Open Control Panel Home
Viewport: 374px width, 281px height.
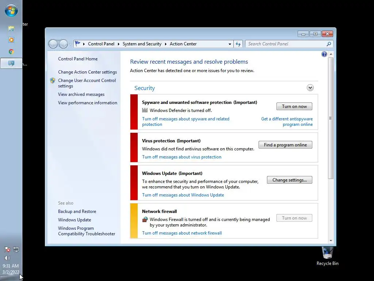pos(78,59)
